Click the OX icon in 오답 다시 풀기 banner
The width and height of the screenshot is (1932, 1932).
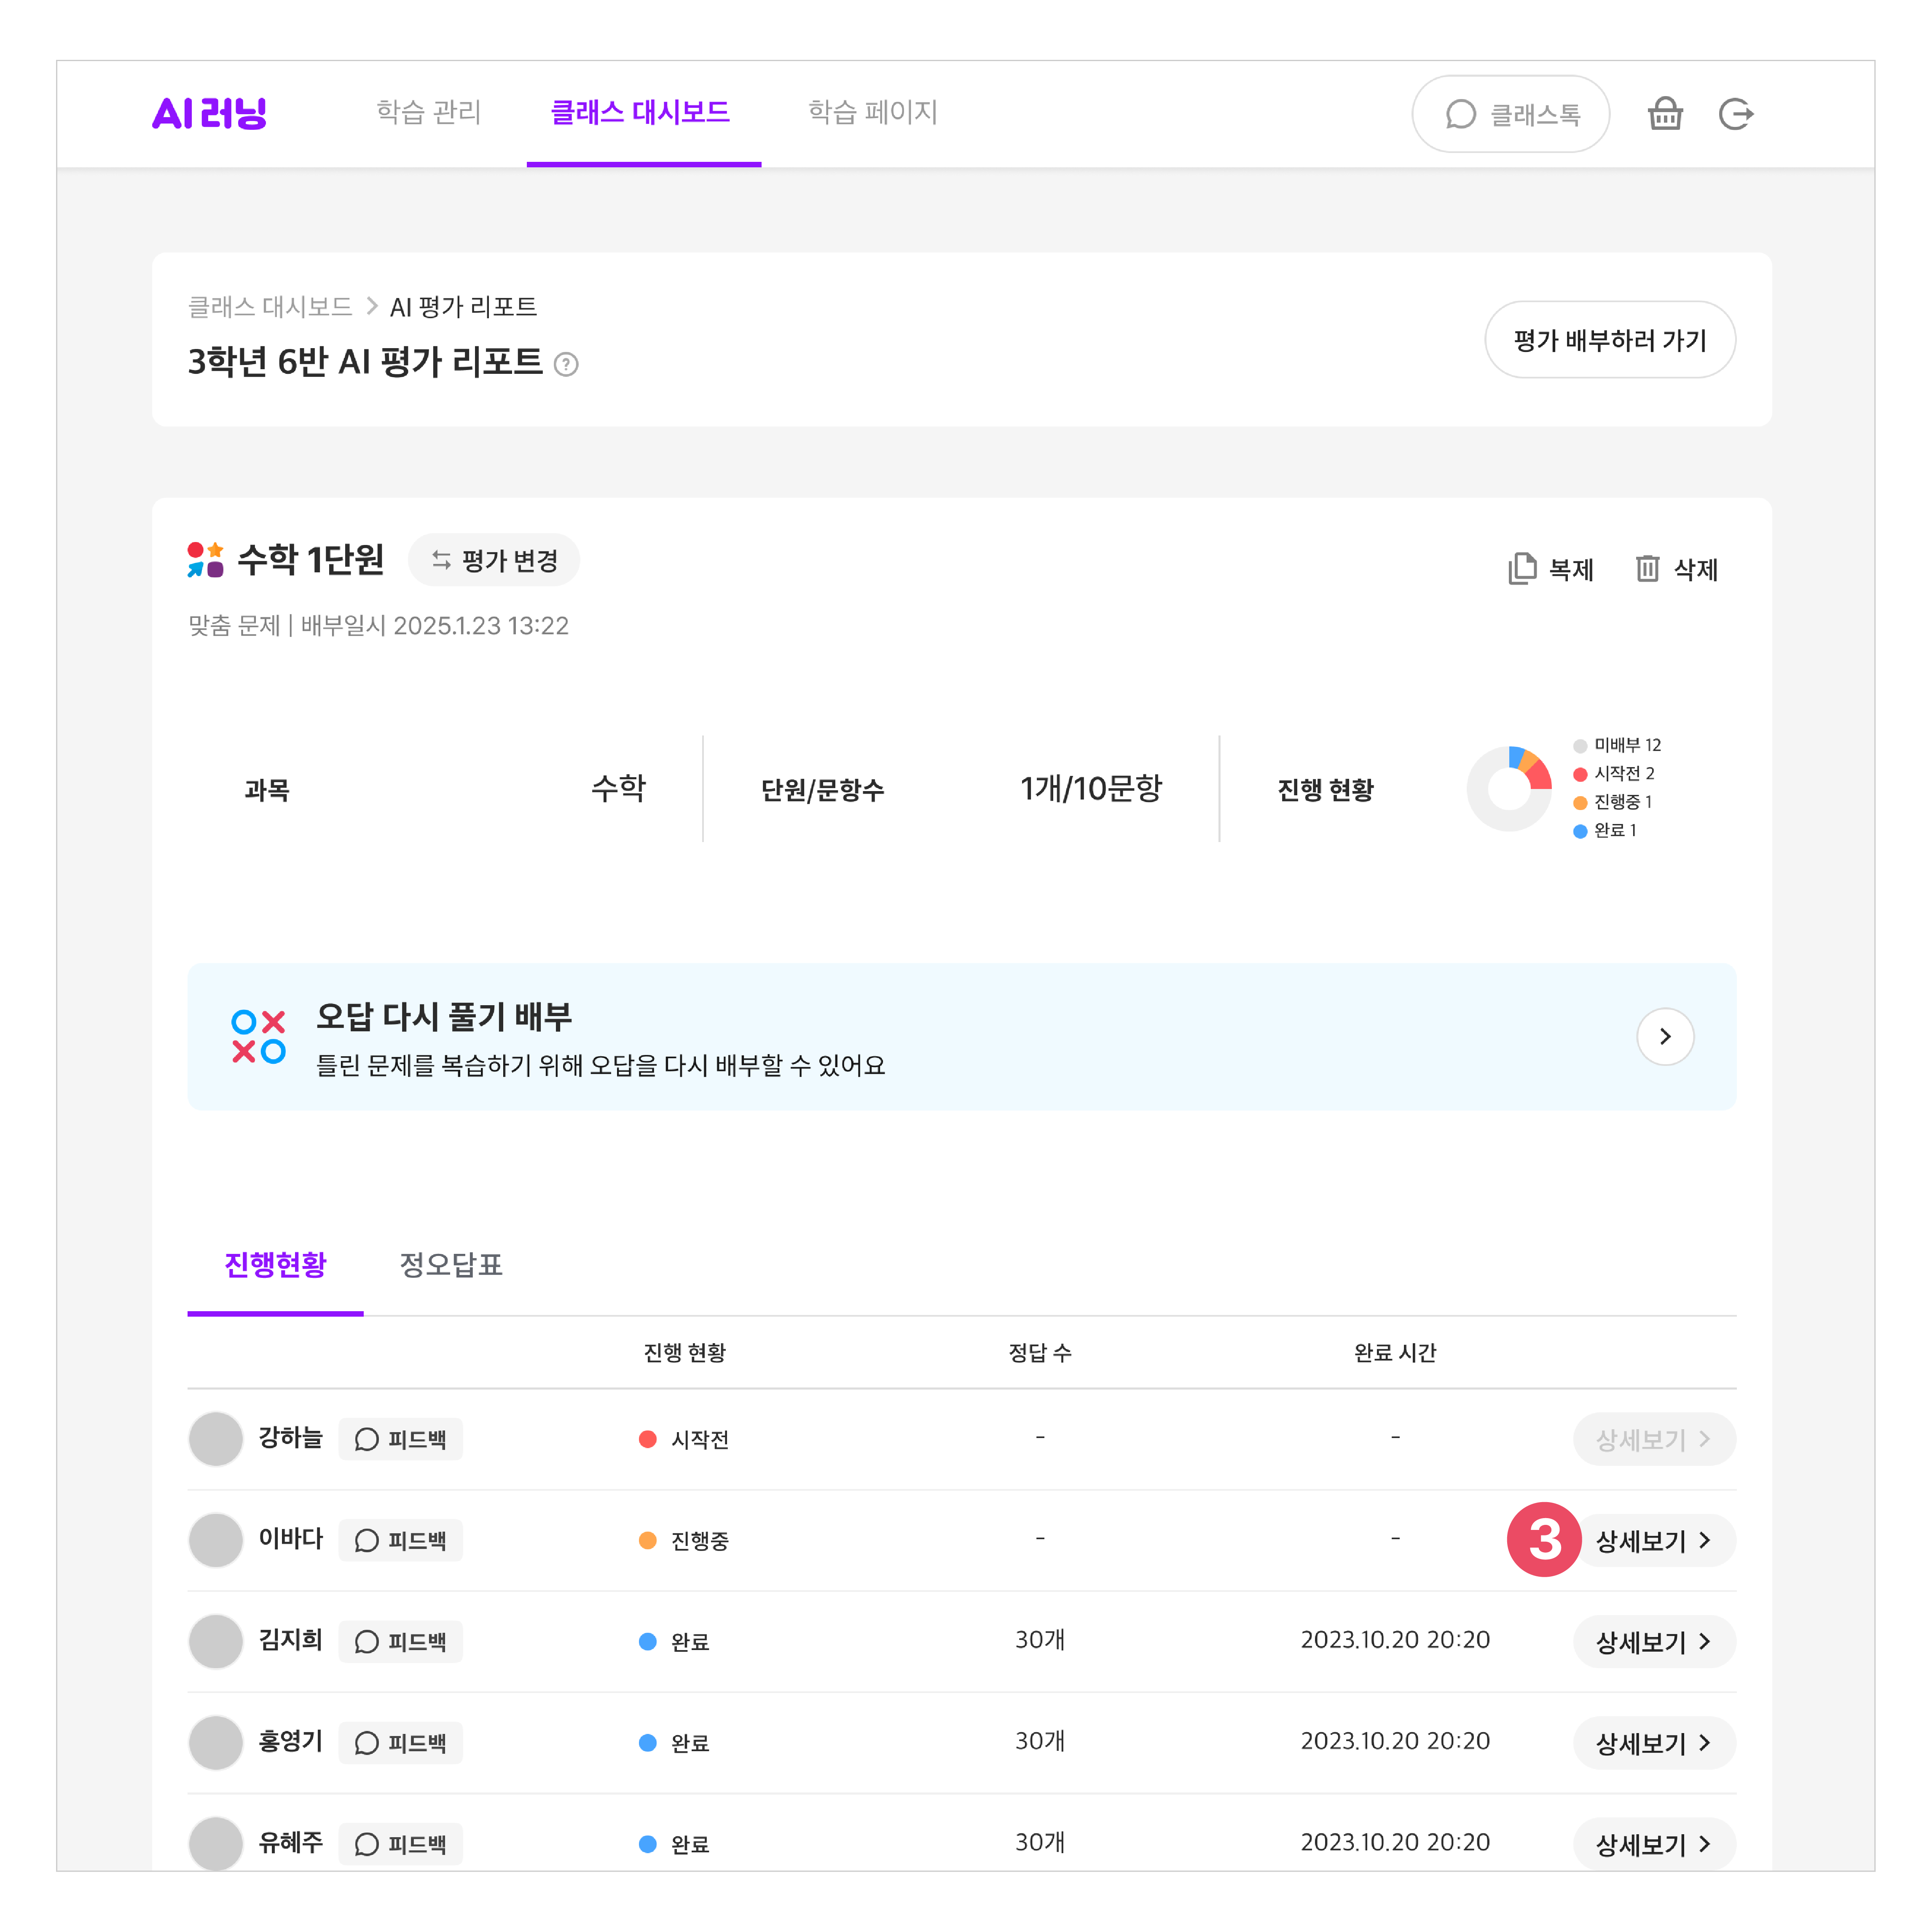click(258, 1037)
